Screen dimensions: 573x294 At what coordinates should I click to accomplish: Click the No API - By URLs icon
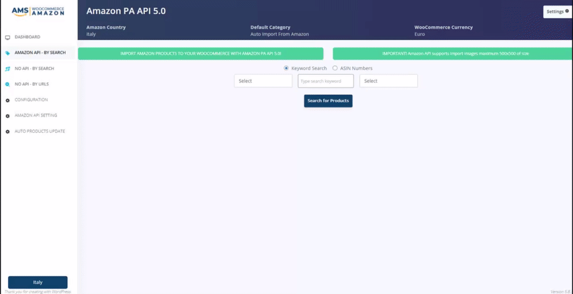click(7, 84)
